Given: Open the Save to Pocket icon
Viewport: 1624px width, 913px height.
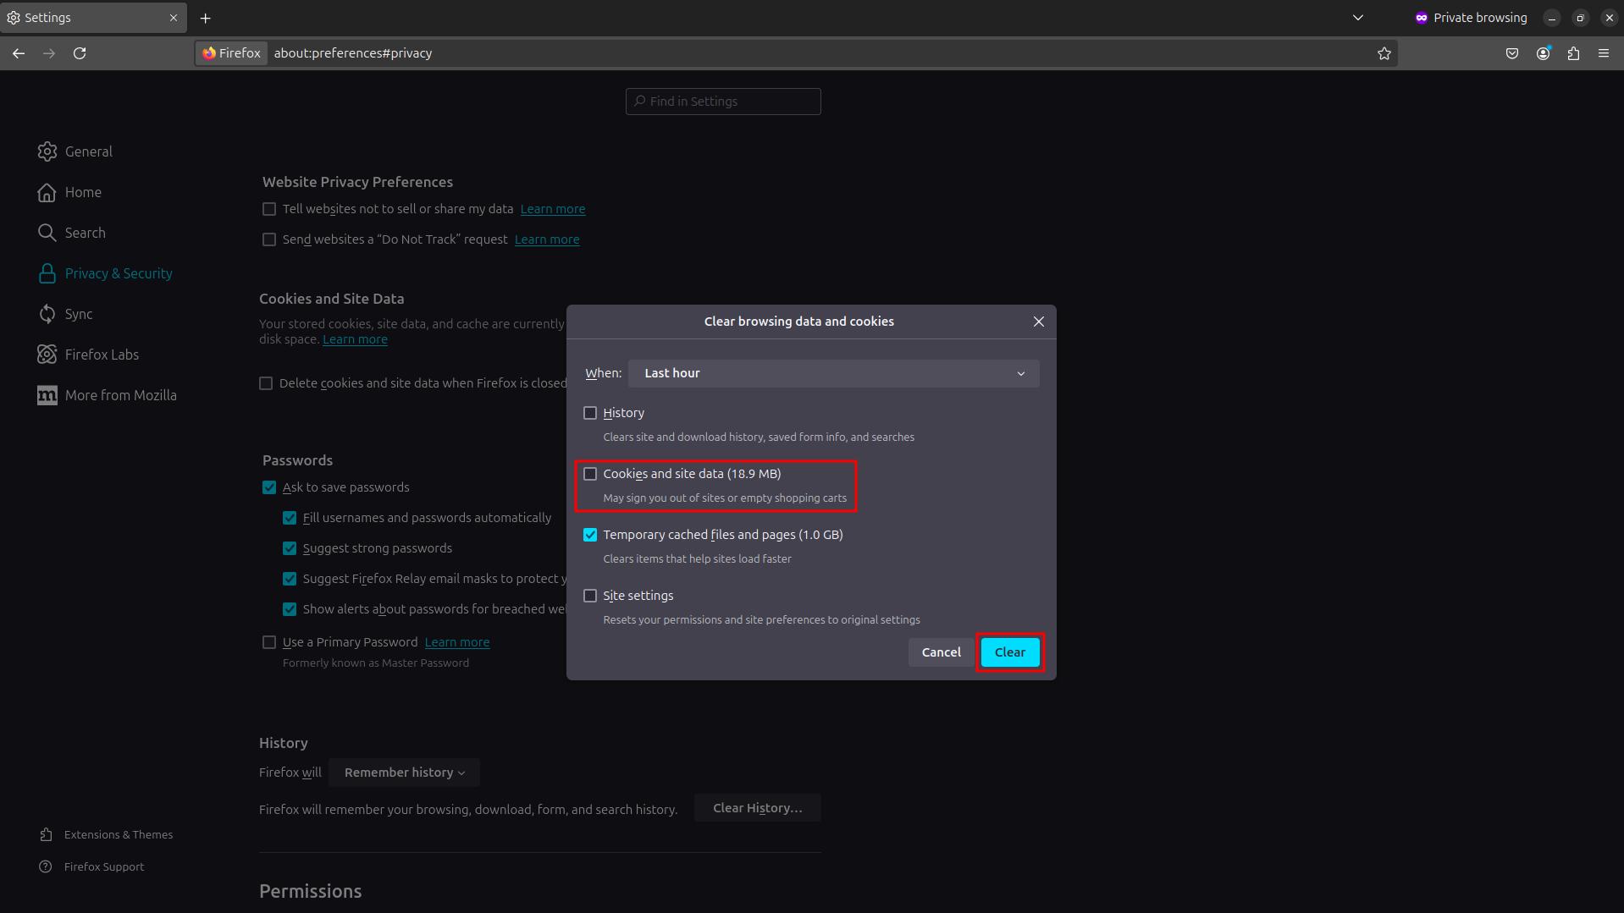Looking at the screenshot, I should (1512, 53).
